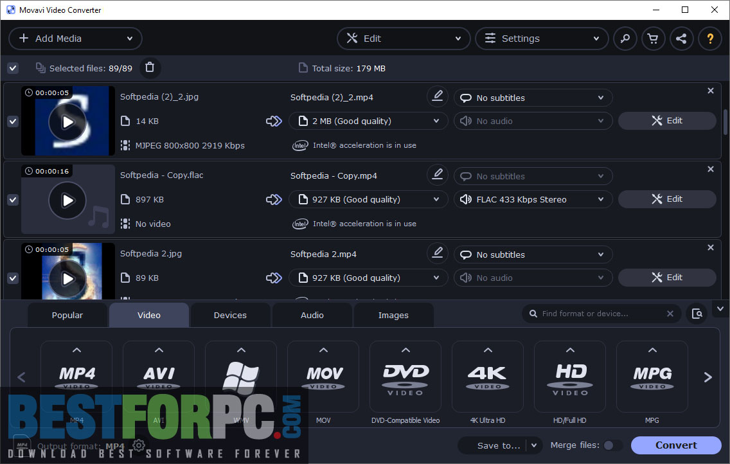The image size is (730, 464).
Task: Open the Settings dropdown
Action: (x=542, y=39)
